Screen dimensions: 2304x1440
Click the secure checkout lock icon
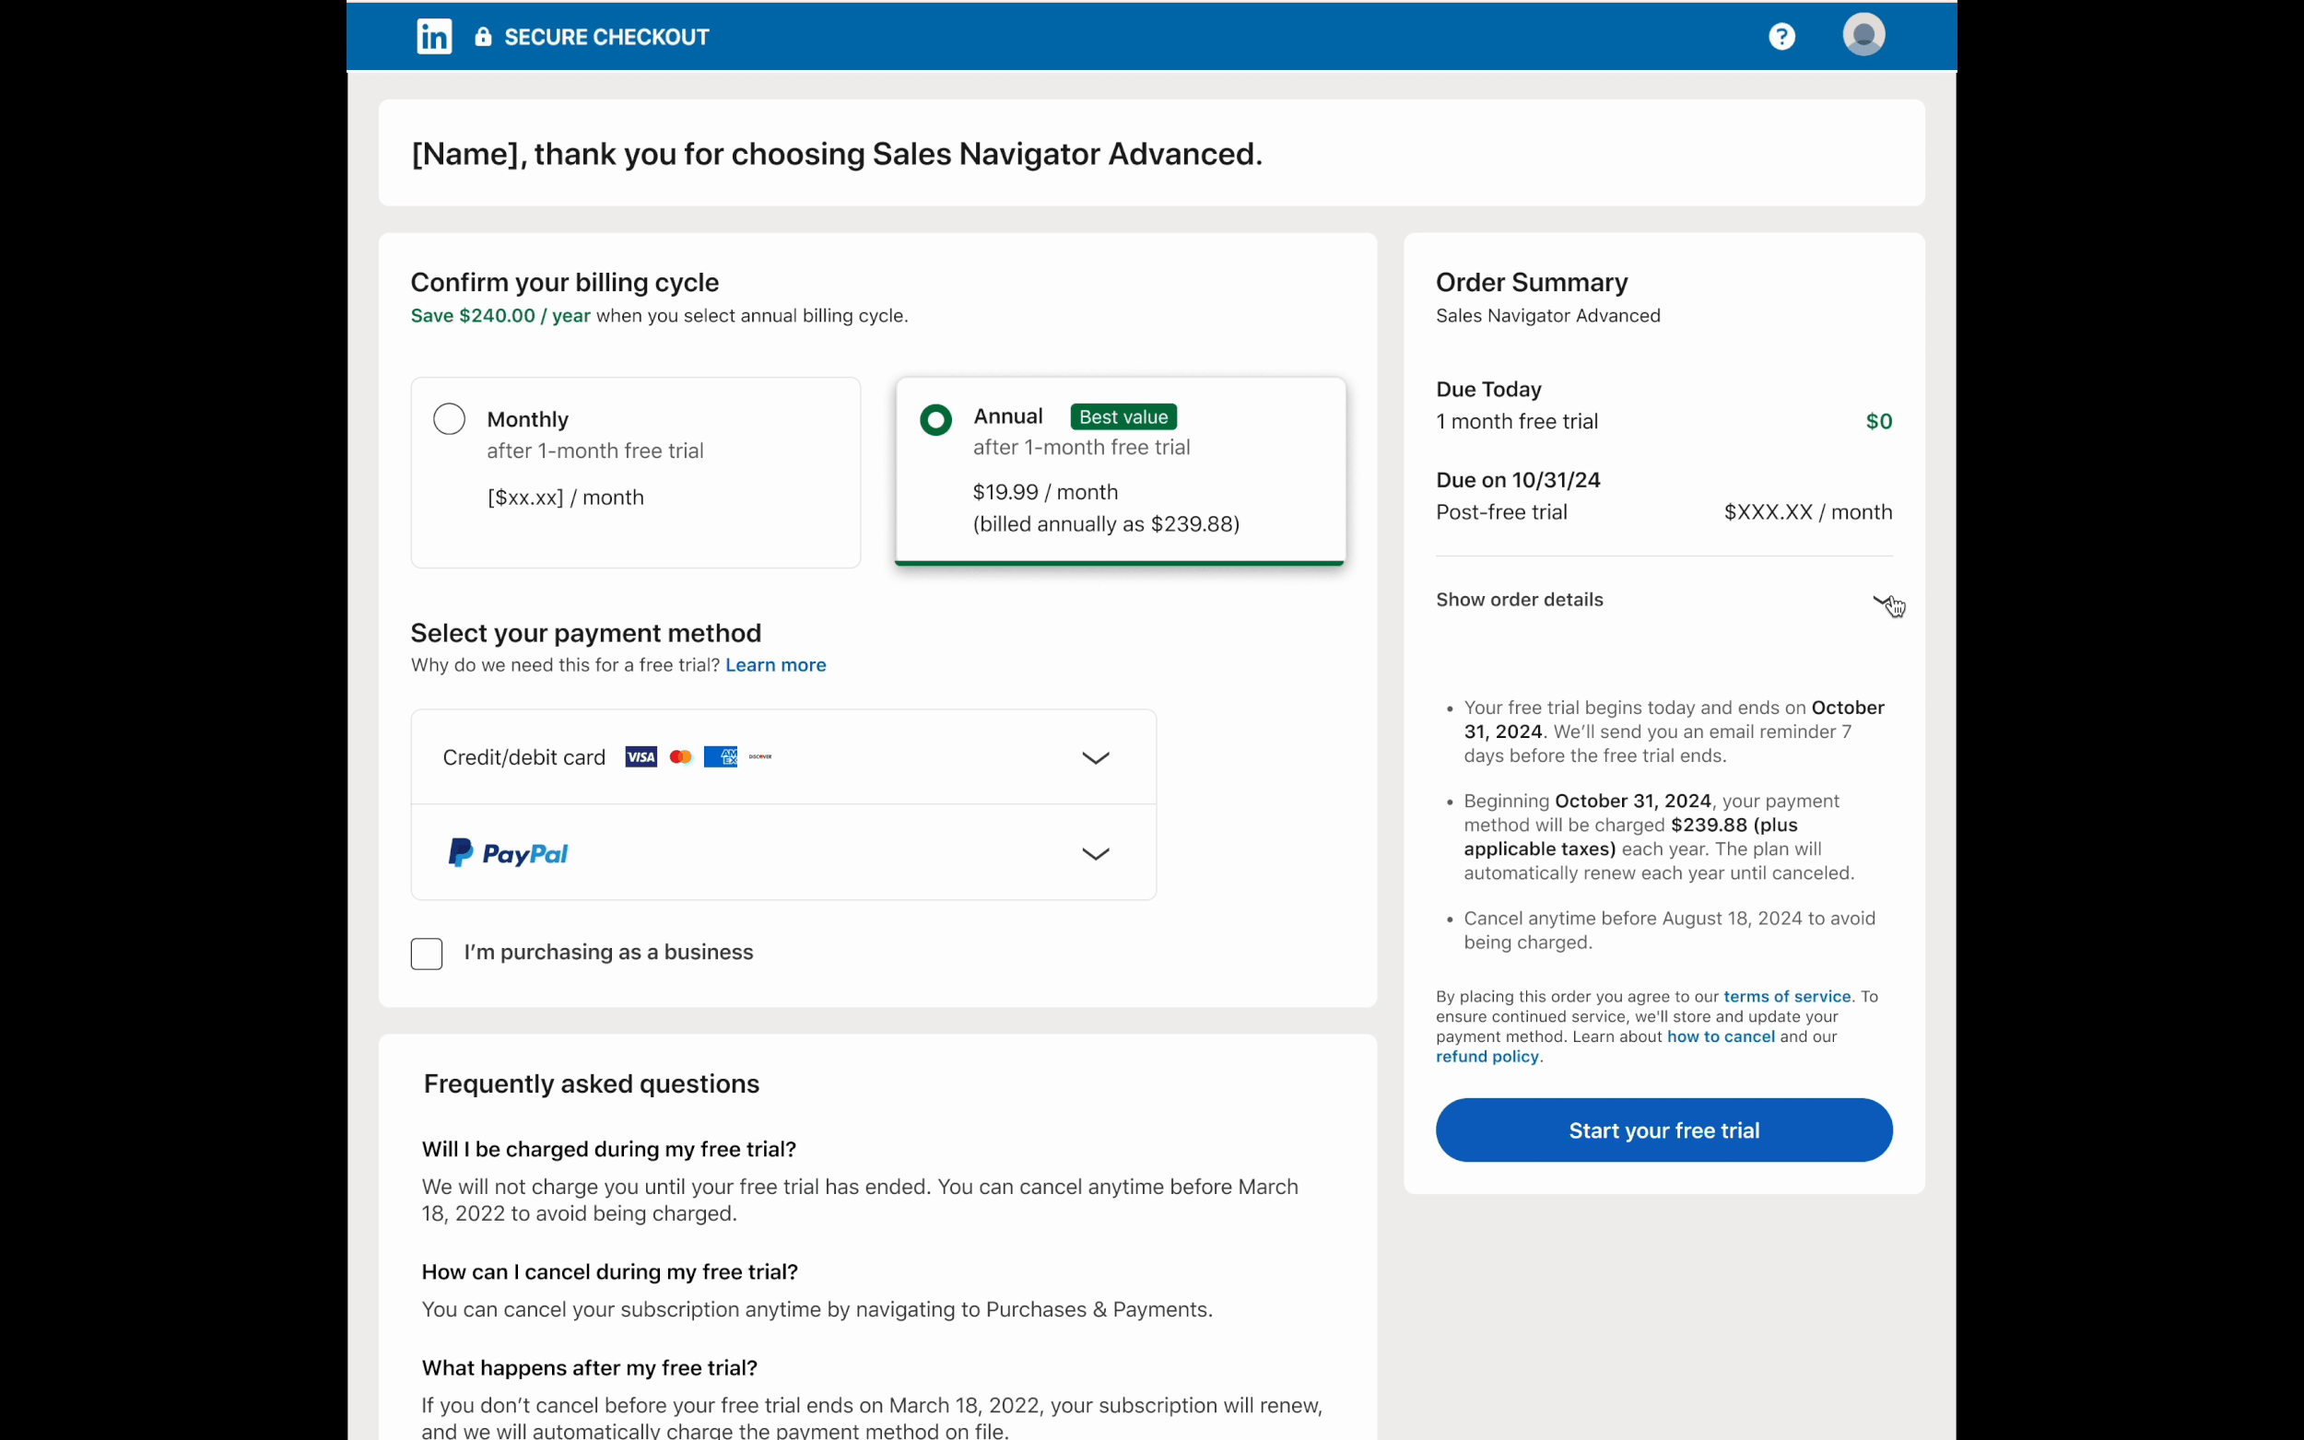483,36
